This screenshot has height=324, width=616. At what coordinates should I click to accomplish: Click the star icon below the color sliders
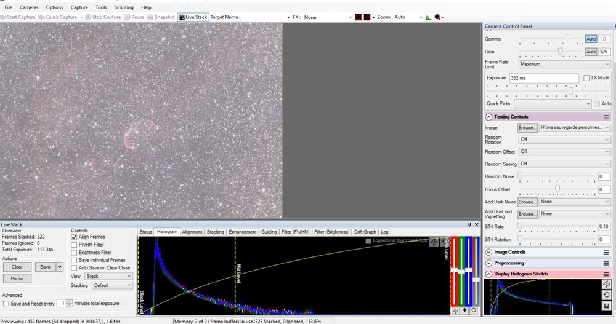tap(464, 310)
